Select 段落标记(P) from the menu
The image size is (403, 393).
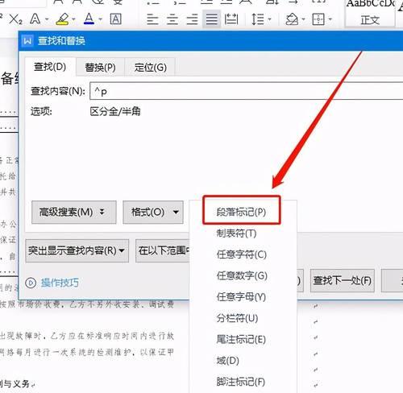(241, 212)
